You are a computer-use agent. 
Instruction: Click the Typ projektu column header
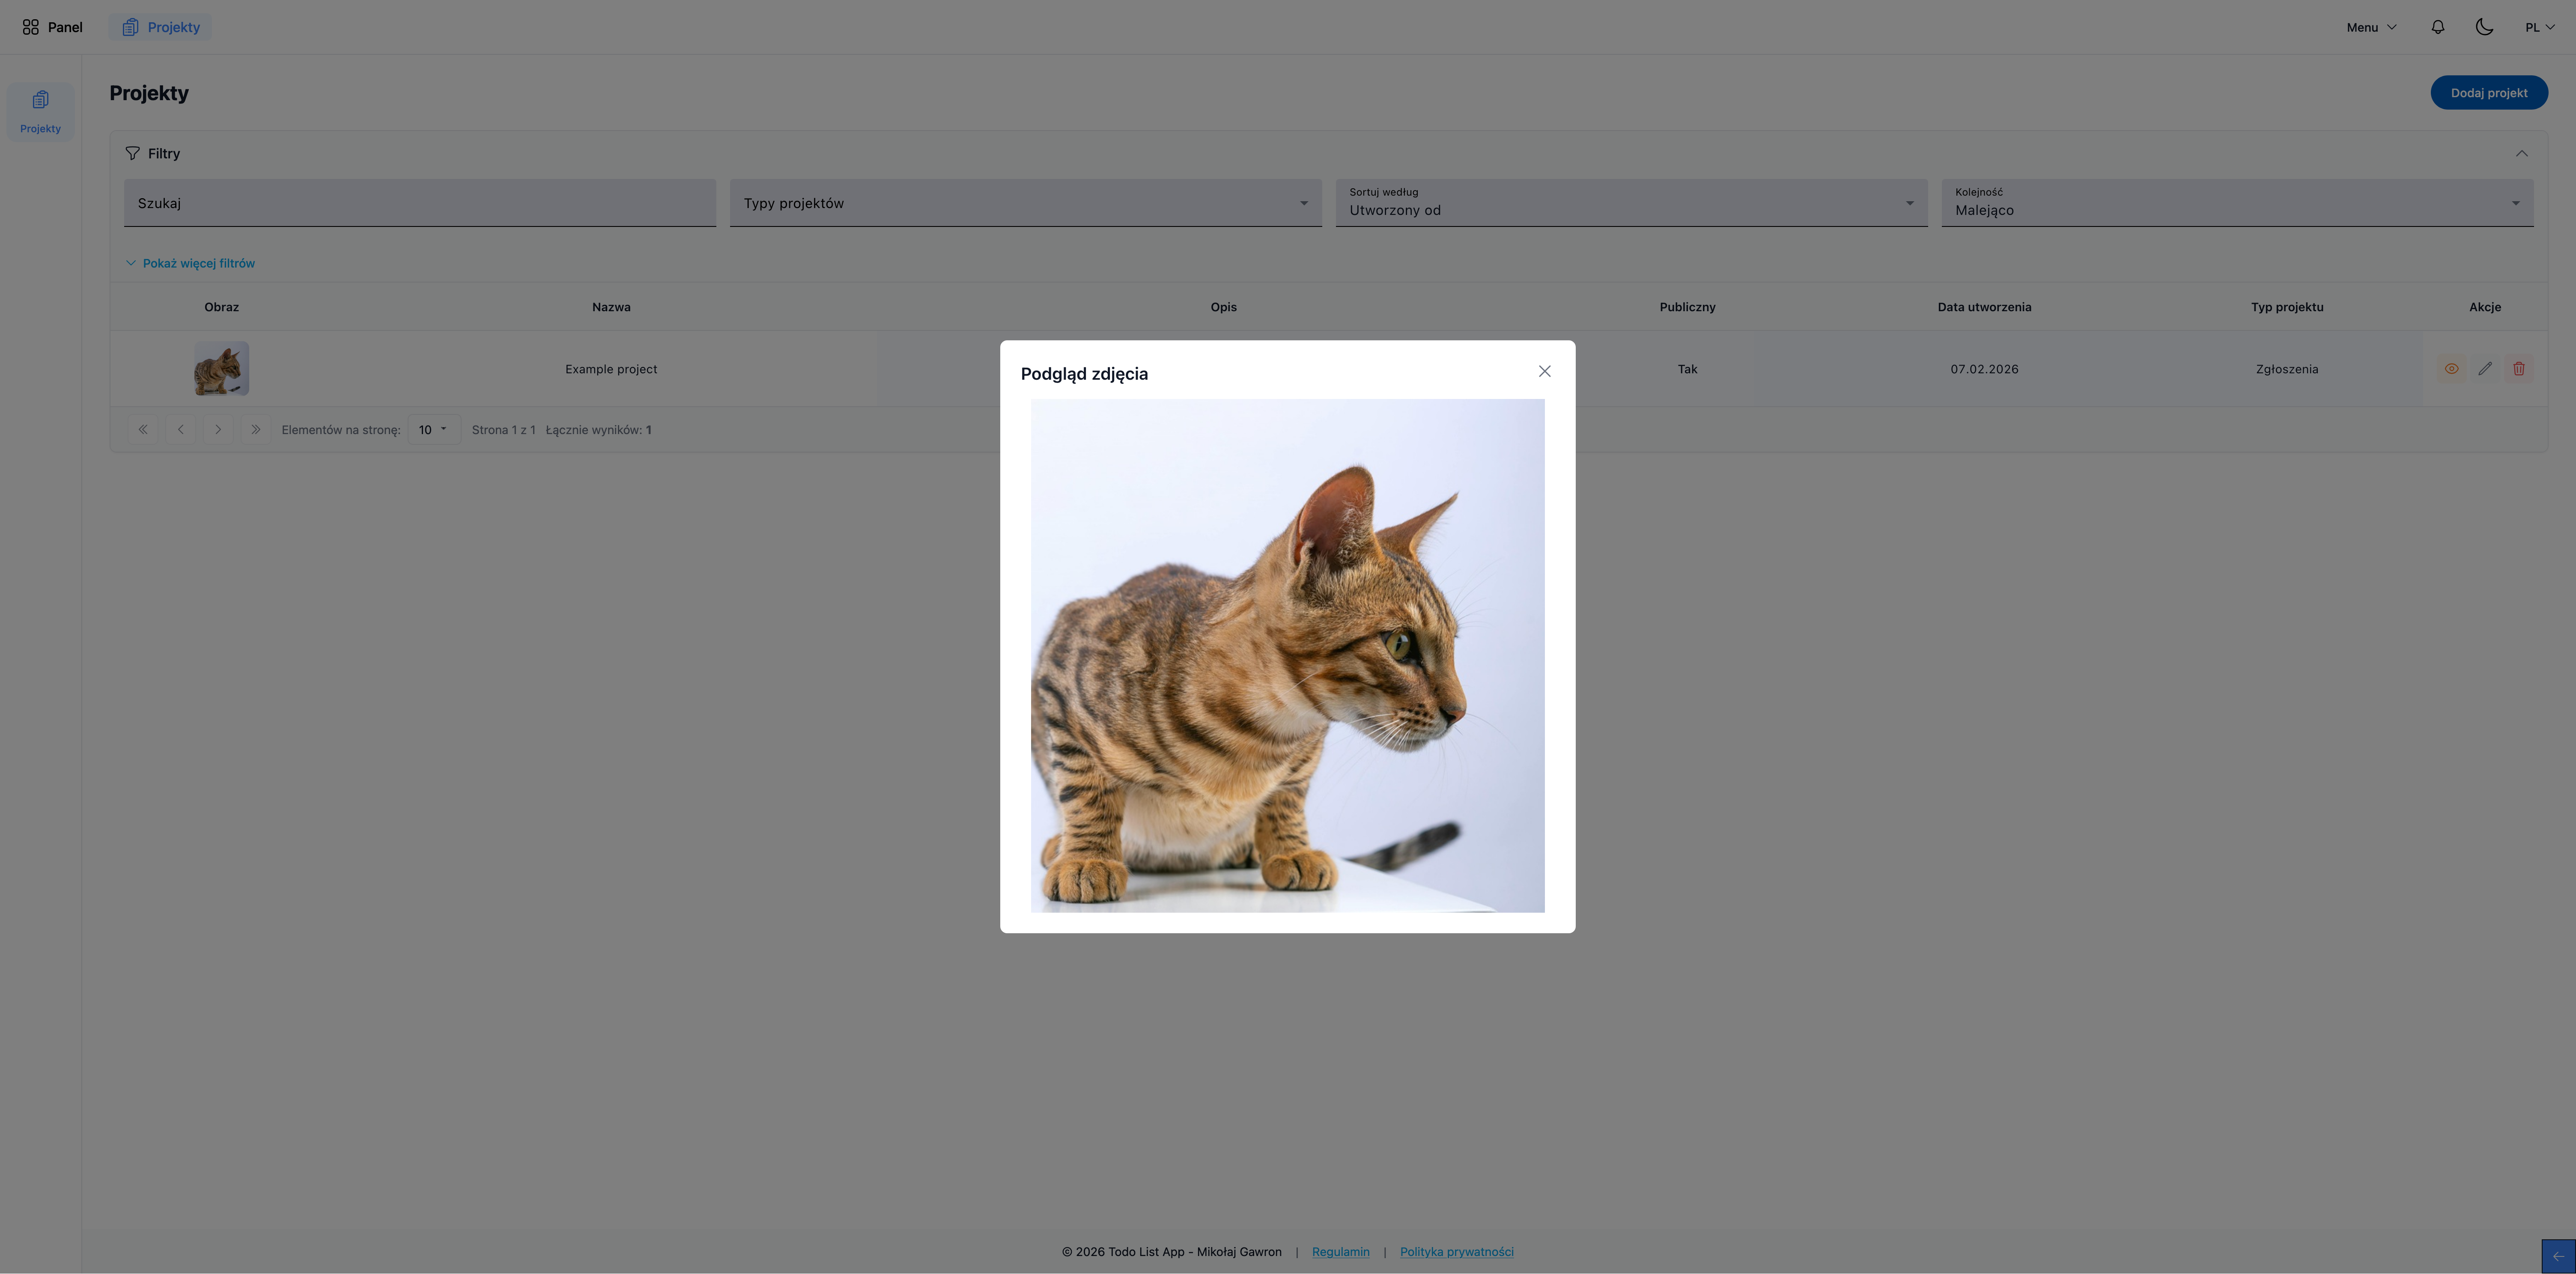click(x=2287, y=307)
